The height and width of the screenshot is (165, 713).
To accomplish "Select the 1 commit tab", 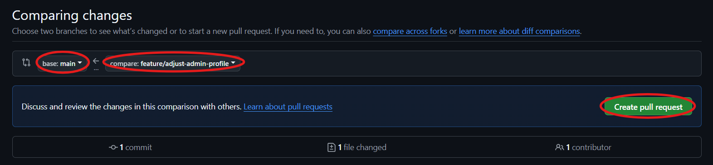I will (x=131, y=147).
